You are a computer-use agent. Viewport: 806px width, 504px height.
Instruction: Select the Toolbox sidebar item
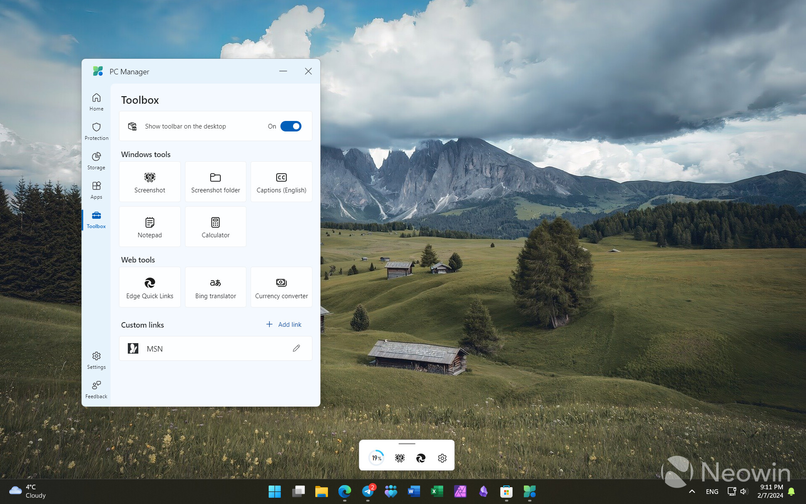[x=96, y=220]
